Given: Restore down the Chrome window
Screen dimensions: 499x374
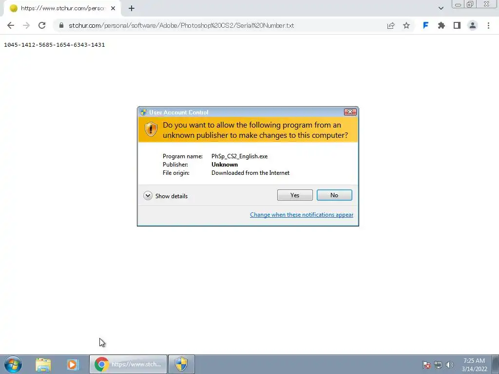Looking at the screenshot, I should (x=470, y=4).
